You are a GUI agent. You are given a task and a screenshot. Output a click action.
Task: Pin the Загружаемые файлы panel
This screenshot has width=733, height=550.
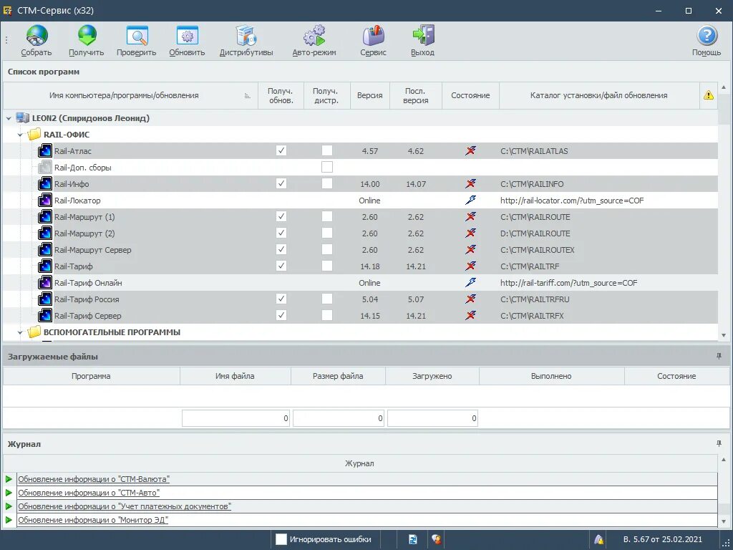(719, 357)
